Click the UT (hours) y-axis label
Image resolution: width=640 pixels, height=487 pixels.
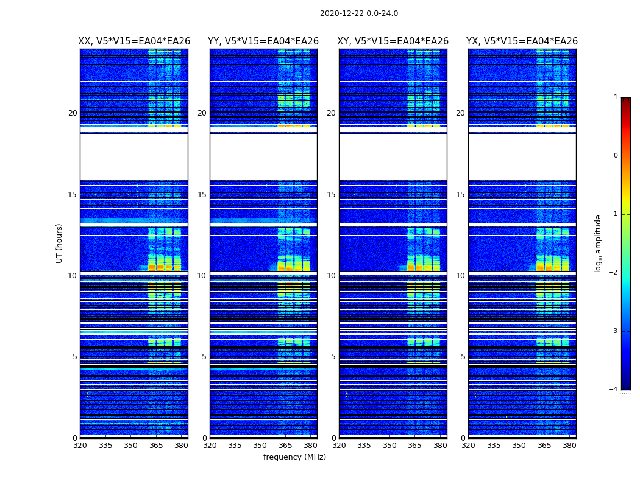60,243
